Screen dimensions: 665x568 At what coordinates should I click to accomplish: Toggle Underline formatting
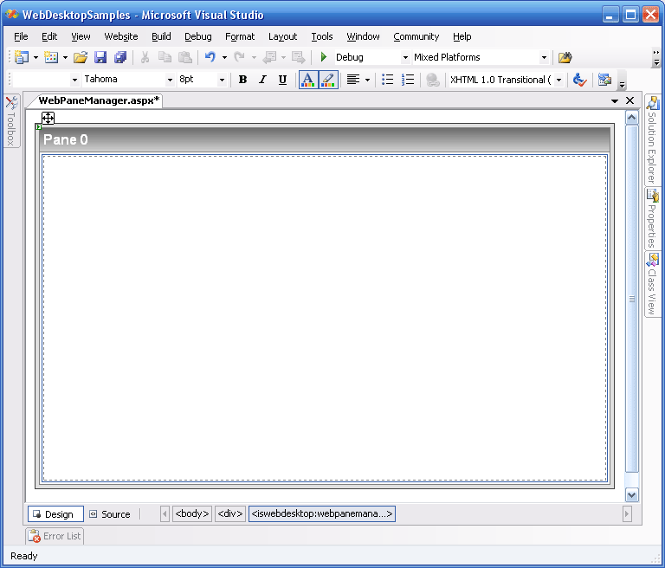[282, 80]
